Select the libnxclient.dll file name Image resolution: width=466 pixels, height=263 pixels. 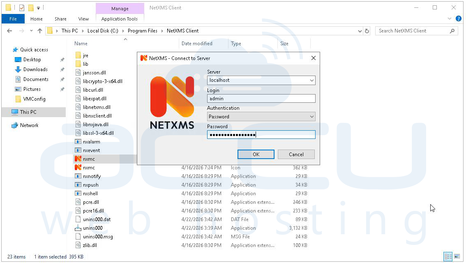(97, 116)
